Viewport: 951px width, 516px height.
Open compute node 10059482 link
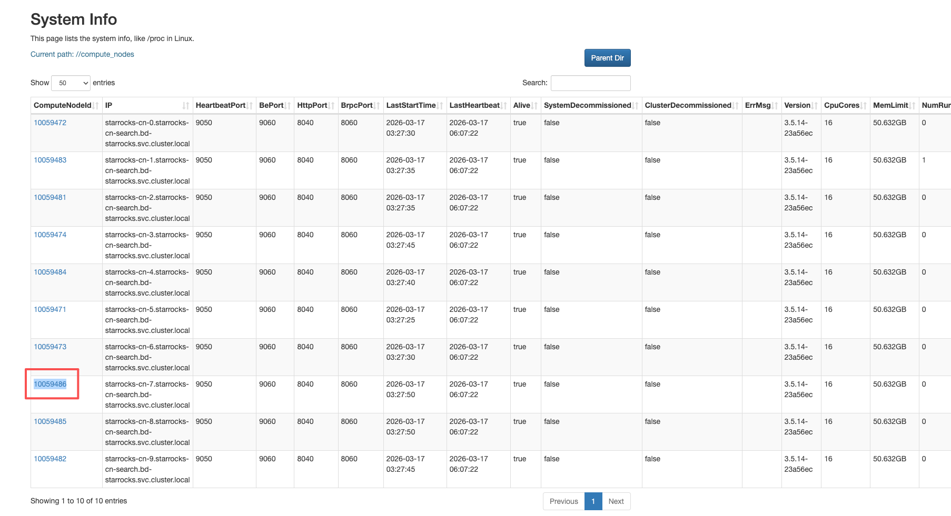pyautogui.click(x=50, y=459)
